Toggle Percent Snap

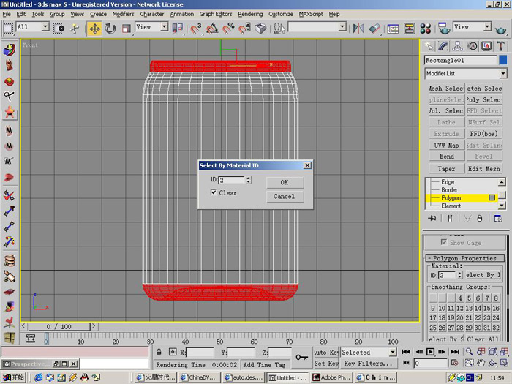point(228,29)
